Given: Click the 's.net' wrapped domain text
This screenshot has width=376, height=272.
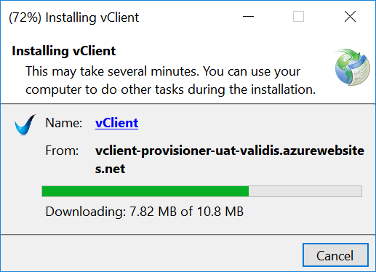Looking at the screenshot, I should pyautogui.click(x=110, y=169).
